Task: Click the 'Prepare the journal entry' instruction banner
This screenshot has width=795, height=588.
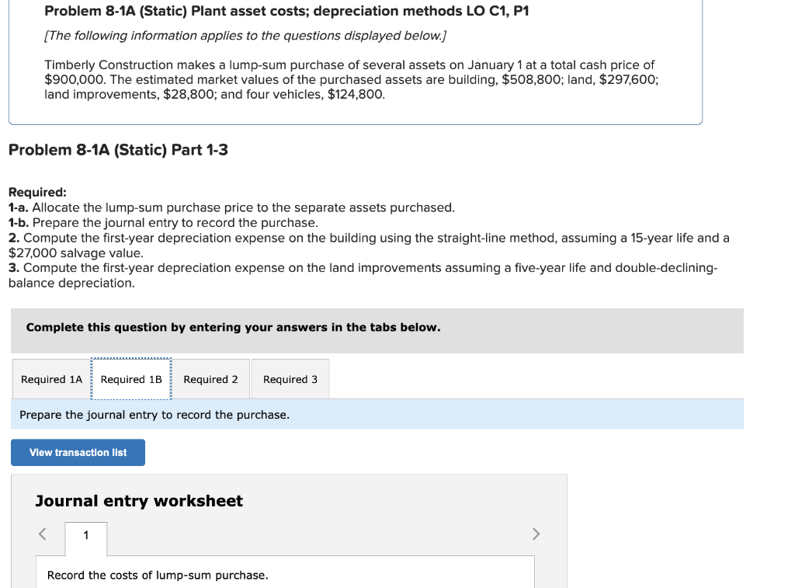Action: pos(152,414)
